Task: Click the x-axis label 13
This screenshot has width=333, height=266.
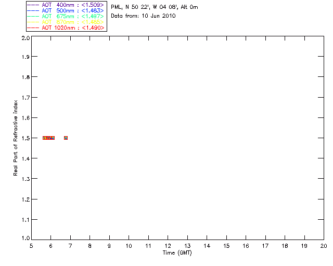Action: pos(187,246)
